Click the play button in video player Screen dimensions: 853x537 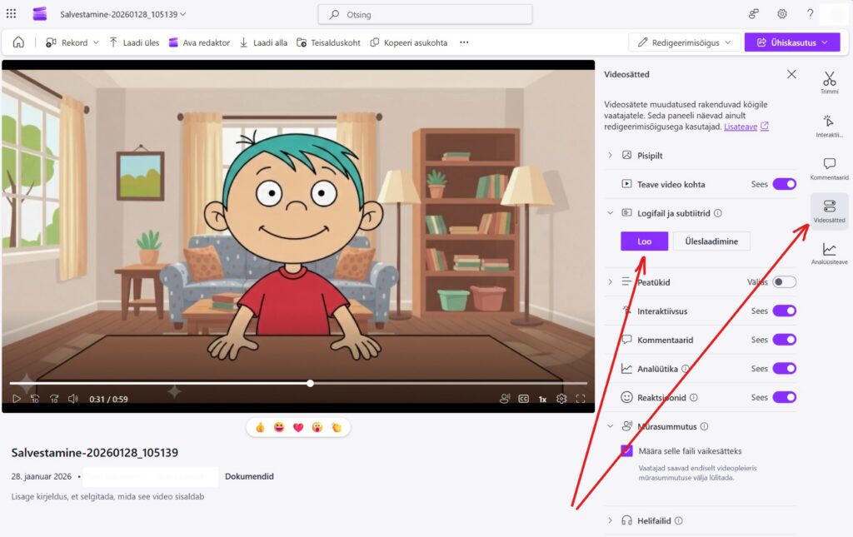coord(17,399)
